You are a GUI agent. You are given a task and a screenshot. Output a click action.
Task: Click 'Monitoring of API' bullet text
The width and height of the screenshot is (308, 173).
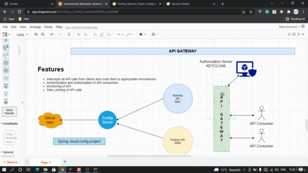point(59,86)
